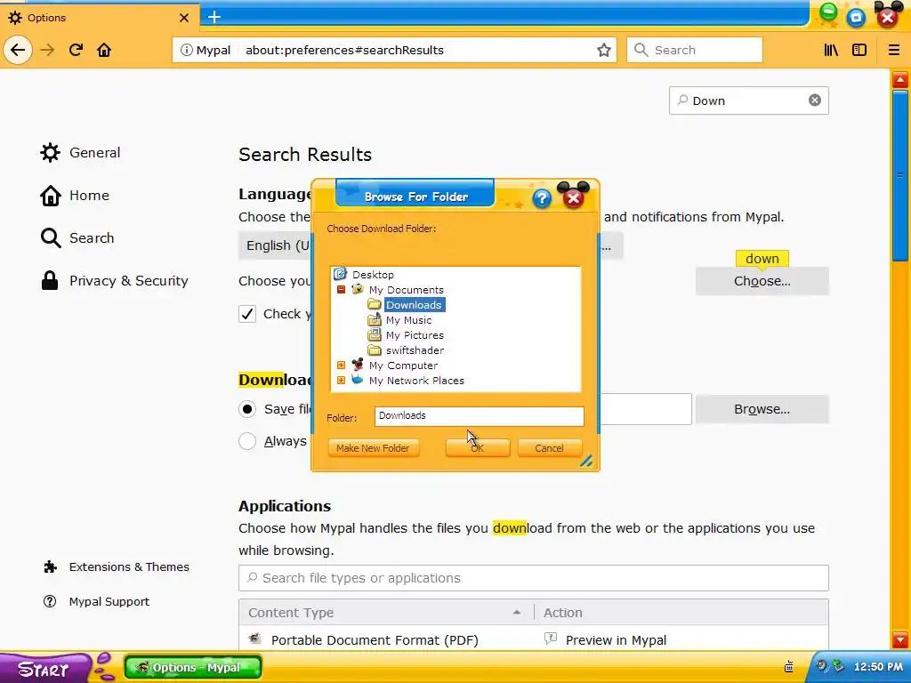
Task: Select the Desktop item in folder tree
Action: (x=373, y=274)
